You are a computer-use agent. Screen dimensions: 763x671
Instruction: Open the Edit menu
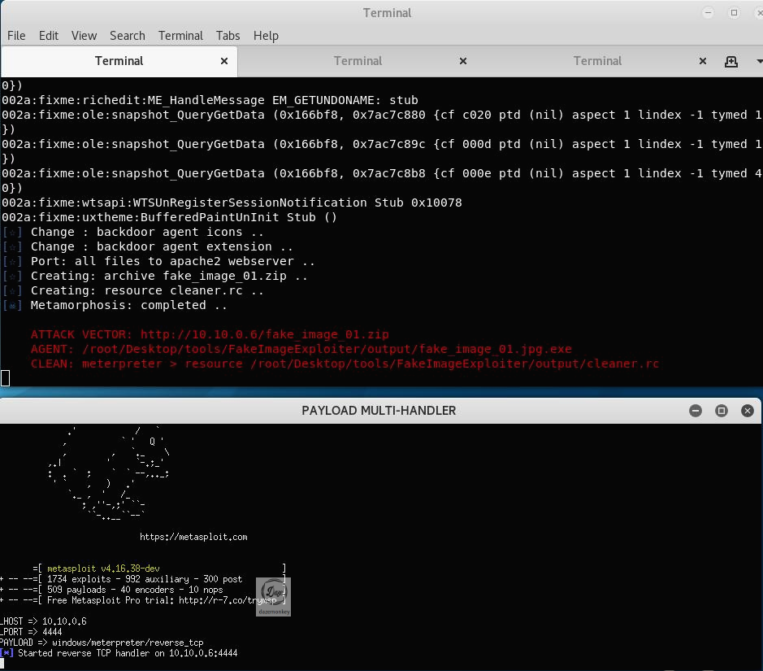coord(49,36)
